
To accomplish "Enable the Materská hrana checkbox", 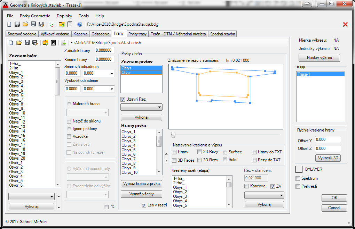I will coord(69,104).
